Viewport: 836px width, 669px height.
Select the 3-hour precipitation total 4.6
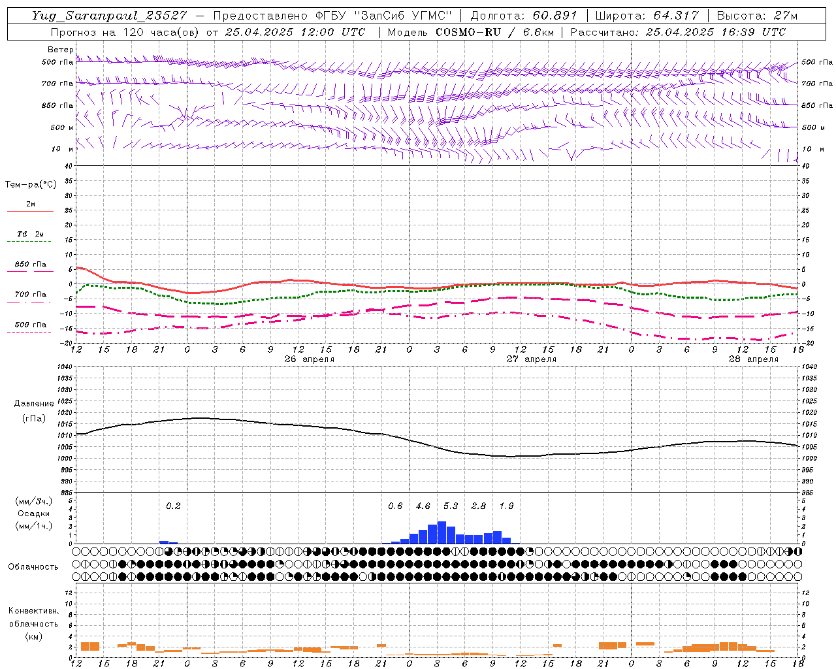pos(423,506)
